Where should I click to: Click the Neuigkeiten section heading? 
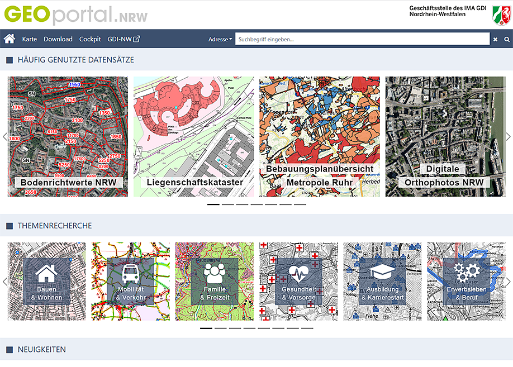[41, 350]
